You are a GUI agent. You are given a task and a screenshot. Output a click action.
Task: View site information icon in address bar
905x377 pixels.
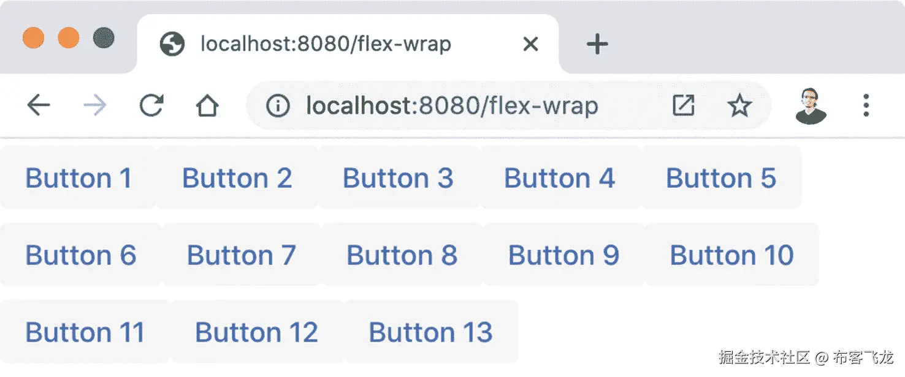pyautogui.click(x=277, y=106)
